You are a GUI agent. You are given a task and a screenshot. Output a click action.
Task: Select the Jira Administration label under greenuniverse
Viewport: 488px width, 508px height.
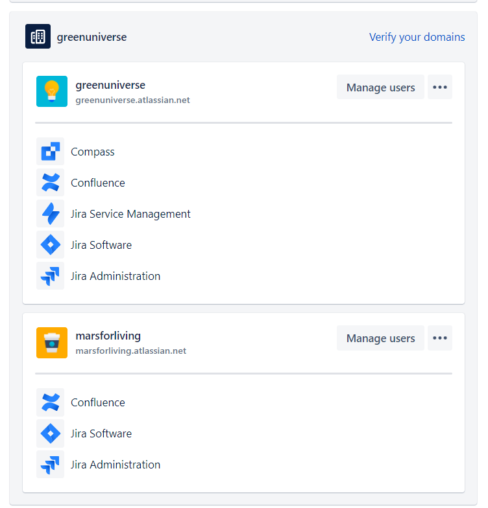pos(116,276)
